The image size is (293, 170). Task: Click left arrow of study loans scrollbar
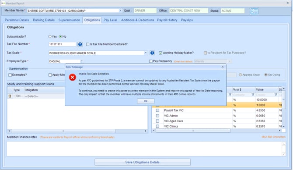[9, 131]
